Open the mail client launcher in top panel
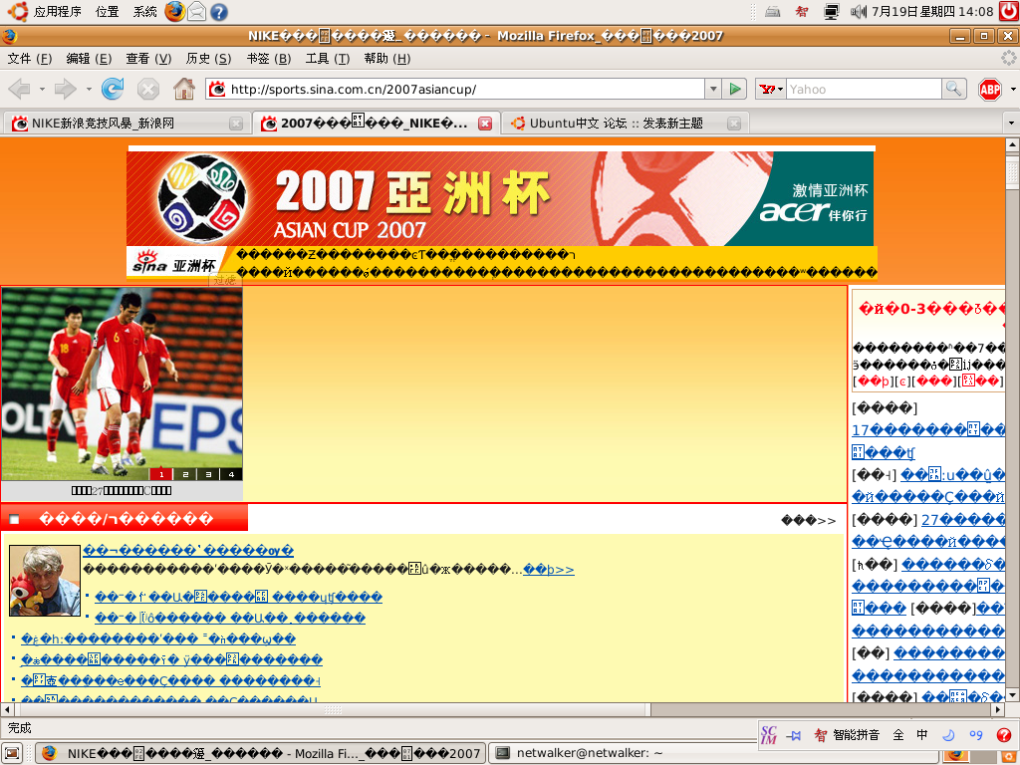1020x765 pixels. [x=196, y=11]
